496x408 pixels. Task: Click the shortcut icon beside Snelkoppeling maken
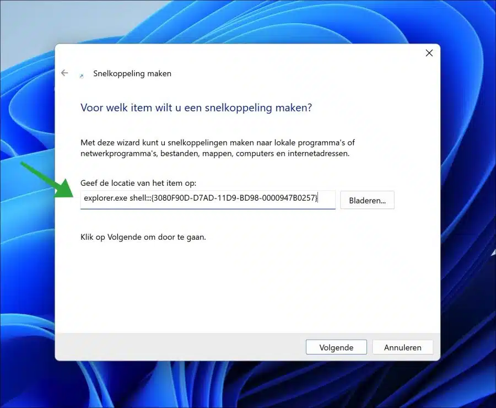pos(82,76)
